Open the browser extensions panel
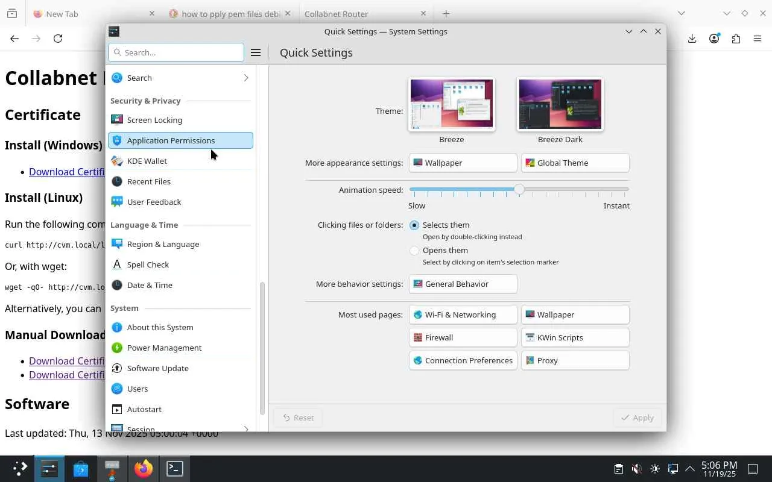 736,39
